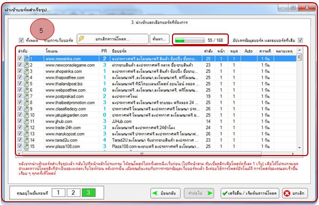319x205 pixels.
Task: Click the value 14 in the www.jjhub.com row
Action: pyautogui.click(x=208, y=121)
